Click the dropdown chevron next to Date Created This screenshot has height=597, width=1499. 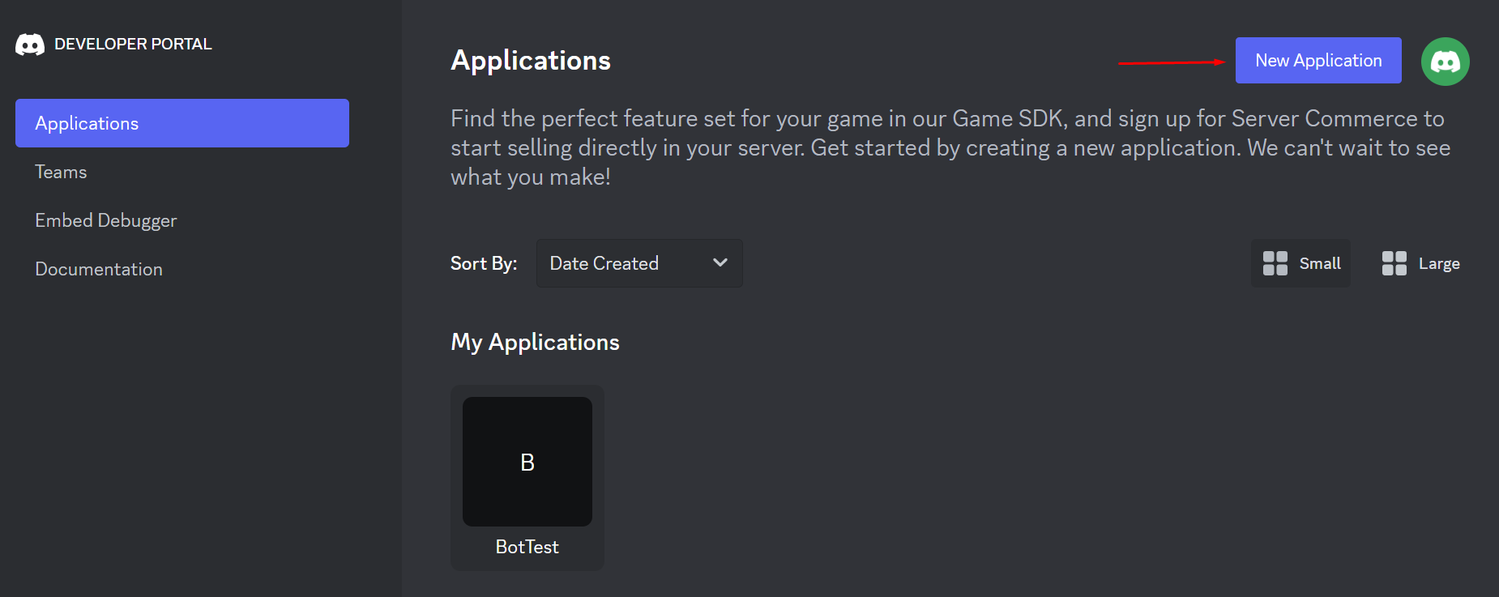click(x=720, y=262)
